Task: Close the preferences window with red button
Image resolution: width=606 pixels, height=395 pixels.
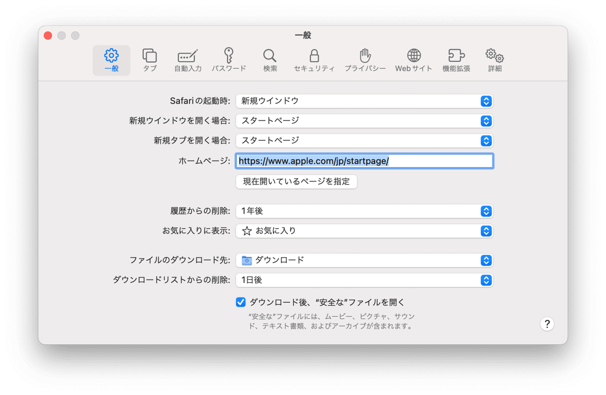Action: click(48, 35)
